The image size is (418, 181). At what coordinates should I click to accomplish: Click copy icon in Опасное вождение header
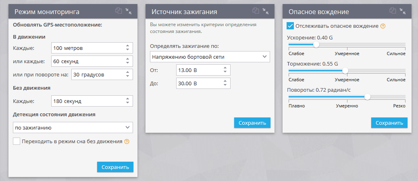point(393,10)
